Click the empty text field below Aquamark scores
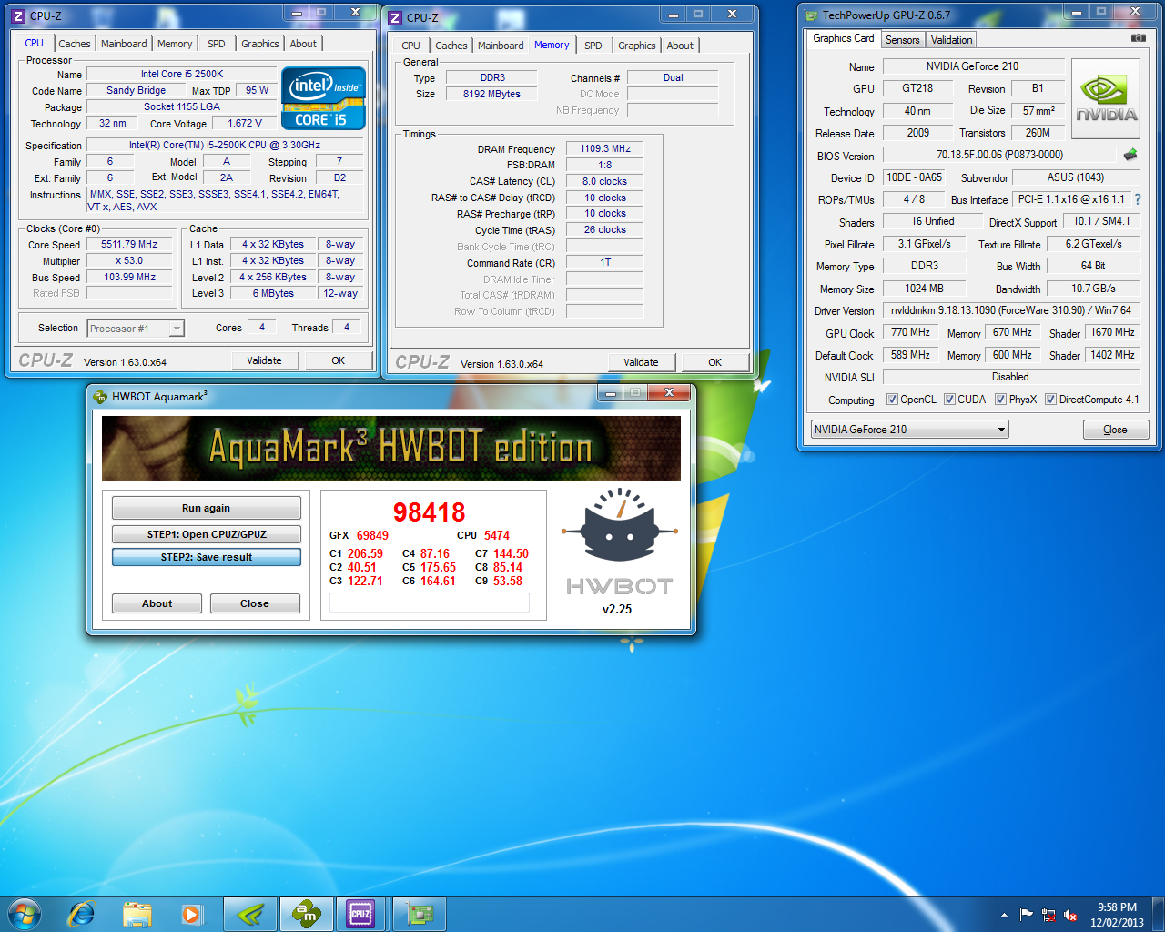The image size is (1165, 932). point(429,603)
